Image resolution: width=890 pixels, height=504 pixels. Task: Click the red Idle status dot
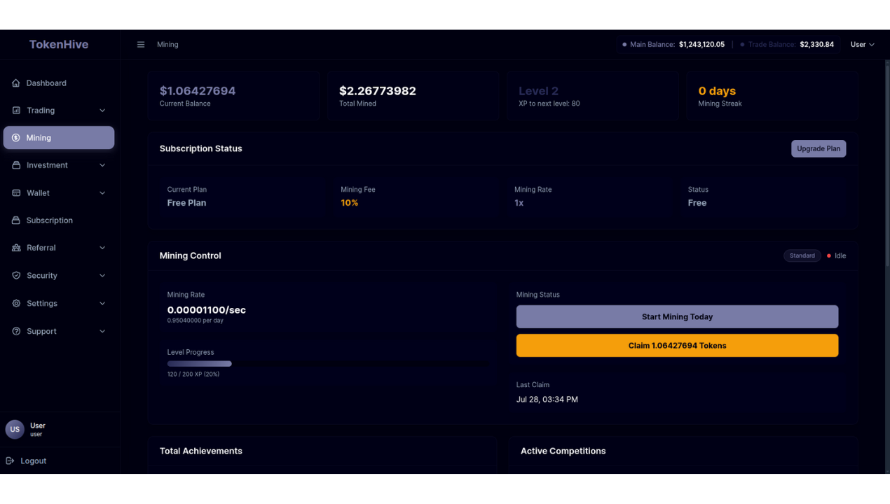coord(829,256)
